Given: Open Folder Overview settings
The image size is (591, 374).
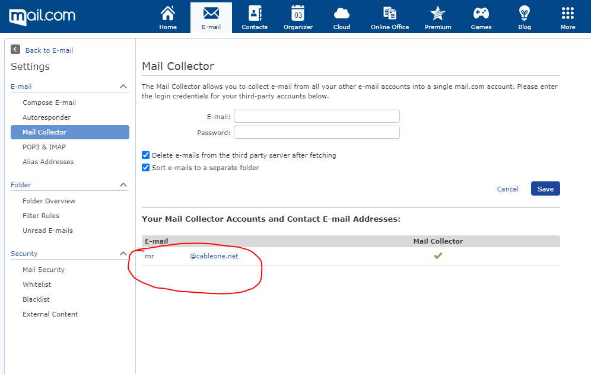Looking at the screenshot, I should click(x=49, y=201).
